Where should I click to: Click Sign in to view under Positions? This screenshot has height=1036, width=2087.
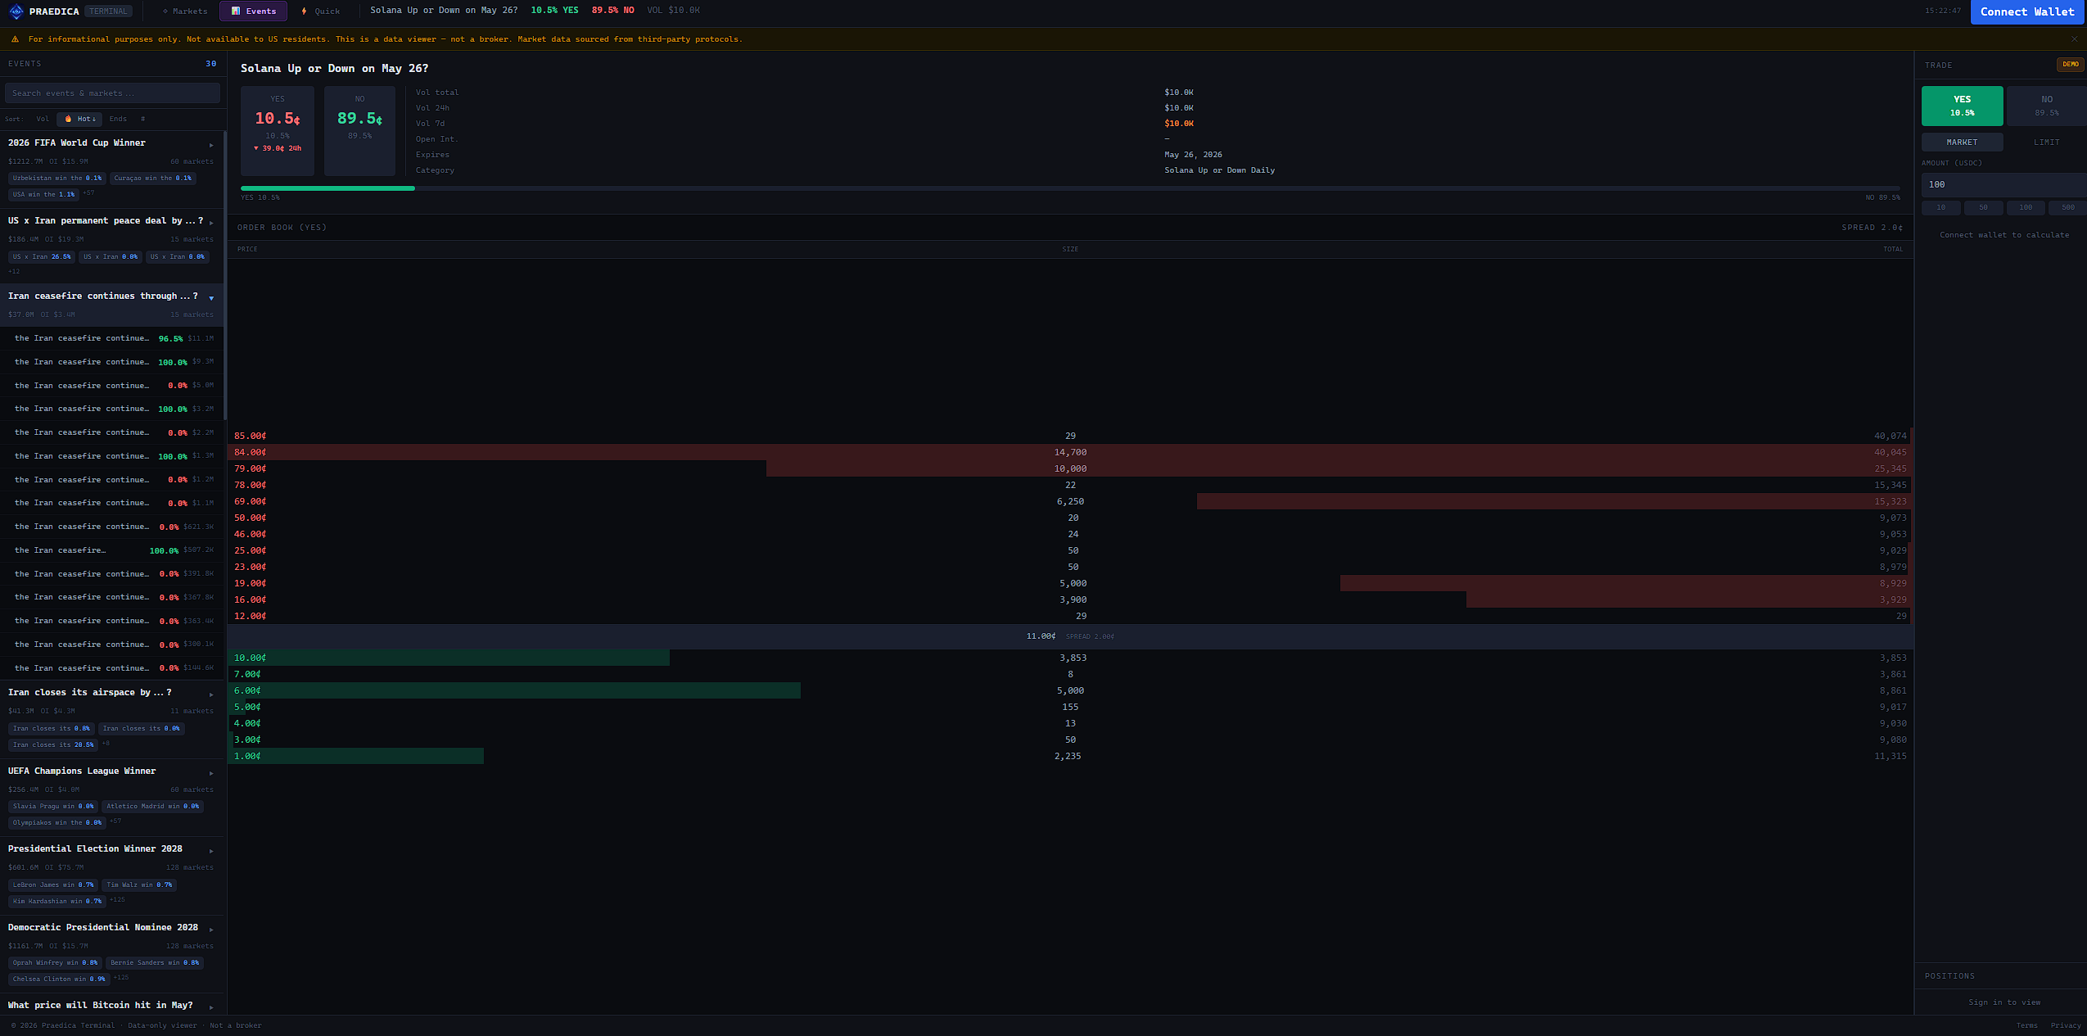point(2004,1002)
